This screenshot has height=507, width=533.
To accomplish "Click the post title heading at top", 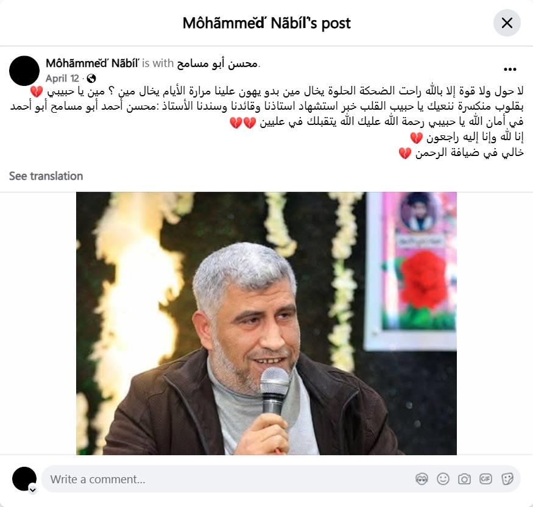I will [267, 23].
